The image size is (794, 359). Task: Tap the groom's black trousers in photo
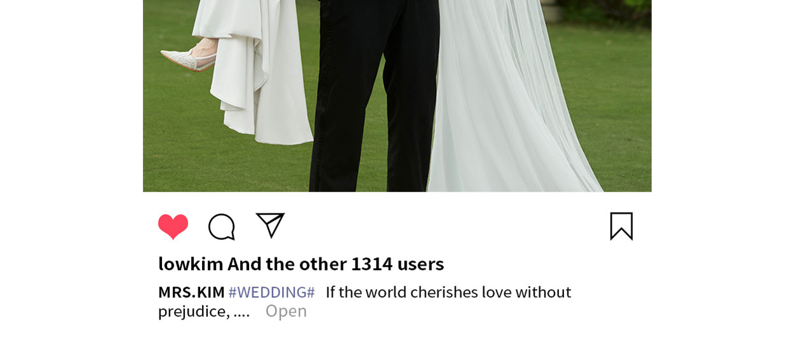[375, 95]
